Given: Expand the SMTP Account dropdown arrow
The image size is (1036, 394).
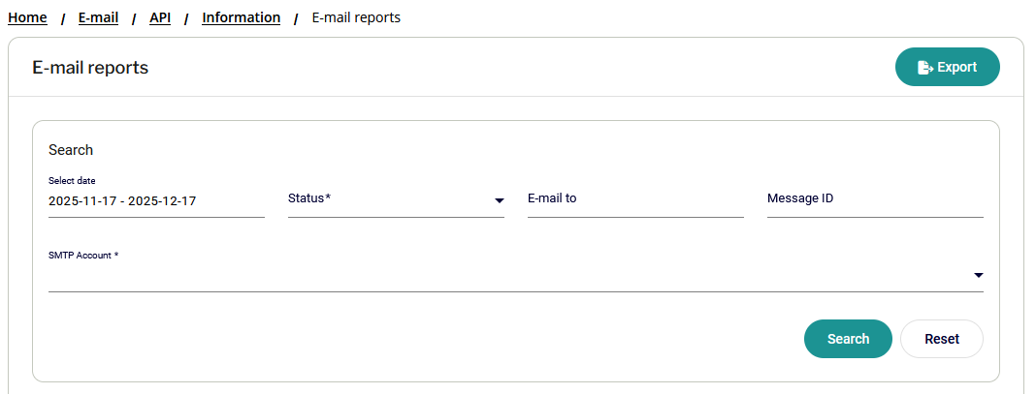Looking at the screenshot, I should point(978,276).
